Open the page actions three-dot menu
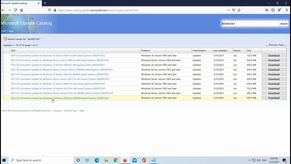 [228, 10]
